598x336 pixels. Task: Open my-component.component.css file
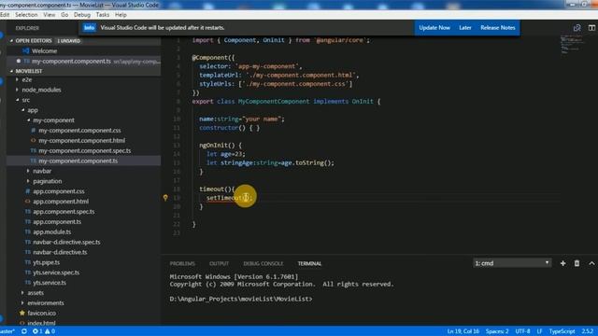(79, 131)
